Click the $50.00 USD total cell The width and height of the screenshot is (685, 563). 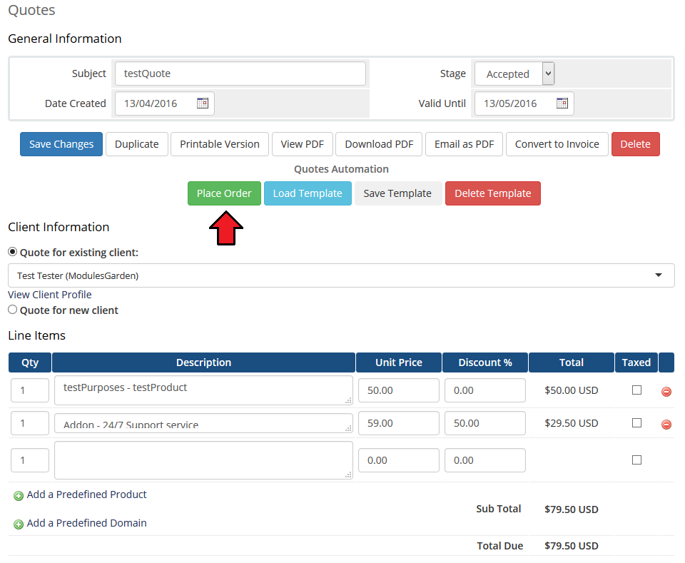(571, 390)
